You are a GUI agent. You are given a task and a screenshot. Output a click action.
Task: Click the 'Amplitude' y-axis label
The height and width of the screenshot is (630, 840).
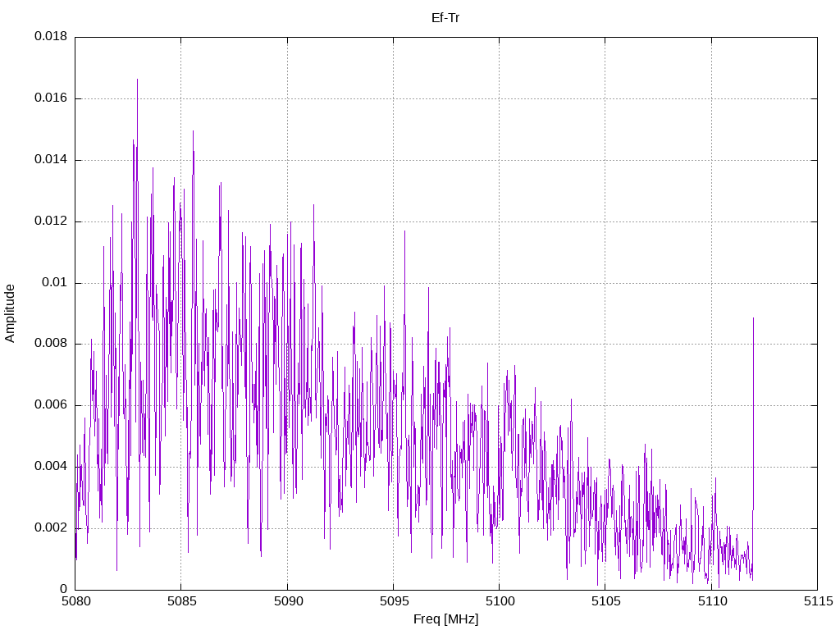pyautogui.click(x=10, y=313)
